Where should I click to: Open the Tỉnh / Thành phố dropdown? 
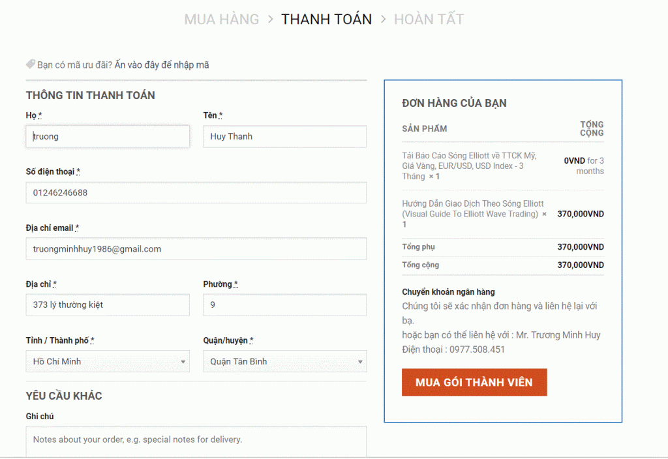tap(108, 361)
